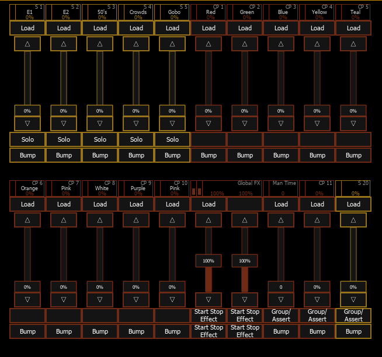The height and width of the screenshot is (357, 382).
Task: Click the down arrow on the CP 10 Pink fader
Action: coord(172,300)
